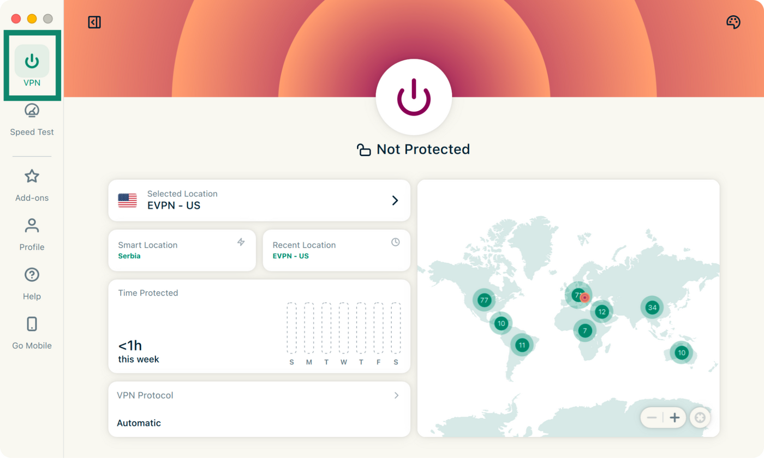Screen dimensions: 764x458
Task: Minimize the window with yellow button
Action: 32,19
